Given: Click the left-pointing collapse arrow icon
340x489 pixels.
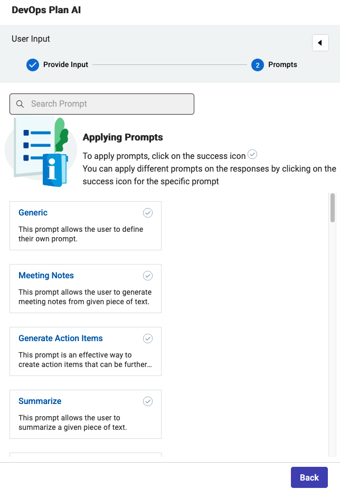Looking at the screenshot, I should (320, 43).
